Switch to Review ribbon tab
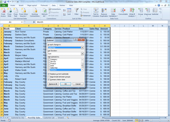 point(62,5)
